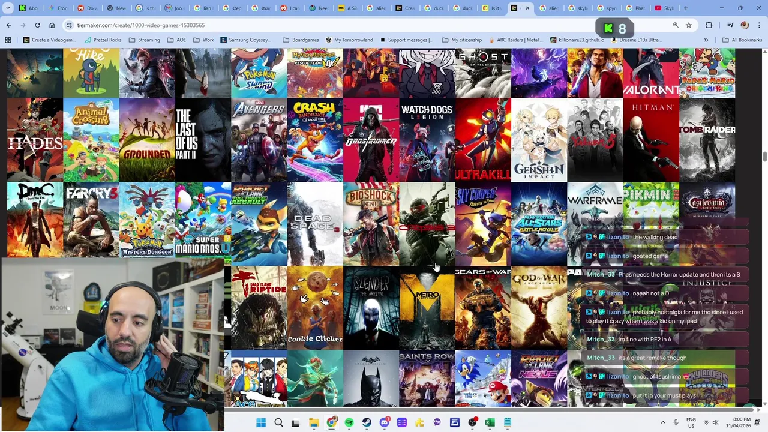Open the browser Extensions puzzle icon
This screenshot has height=432, width=768.
coord(709,25)
